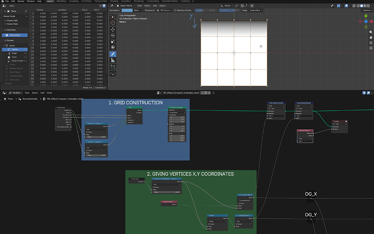Viewport: 374px width, 234px height.
Task: Click the Blender logo icon
Action: coord(2,1)
